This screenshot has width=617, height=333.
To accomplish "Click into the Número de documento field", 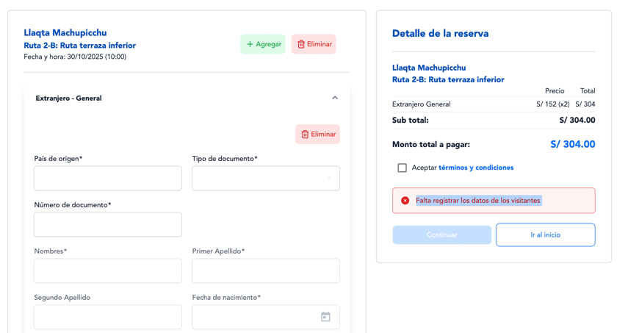I will [x=107, y=224].
